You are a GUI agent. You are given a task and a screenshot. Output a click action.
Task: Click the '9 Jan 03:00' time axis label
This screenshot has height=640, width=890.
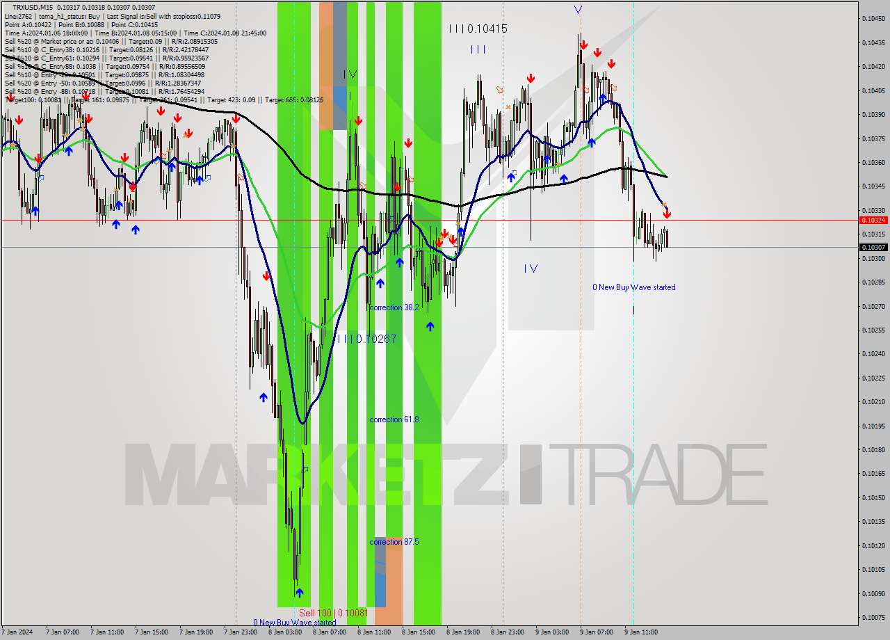pyautogui.click(x=551, y=632)
